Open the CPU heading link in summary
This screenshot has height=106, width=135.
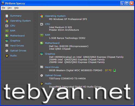click(x=48, y=24)
